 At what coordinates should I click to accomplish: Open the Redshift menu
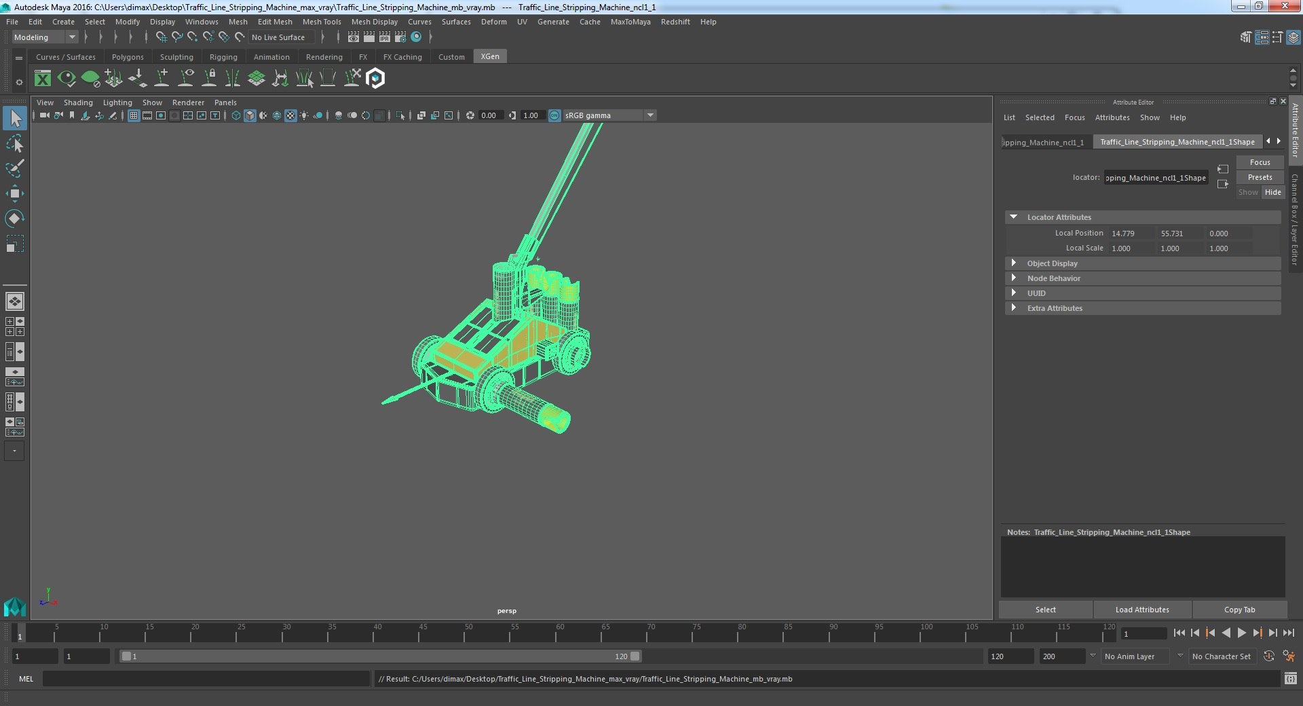coord(675,22)
